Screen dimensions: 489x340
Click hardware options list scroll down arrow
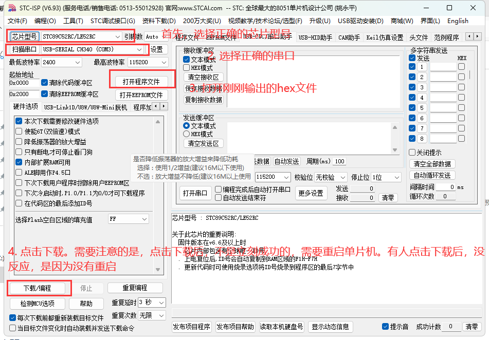pyautogui.click(x=158, y=270)
